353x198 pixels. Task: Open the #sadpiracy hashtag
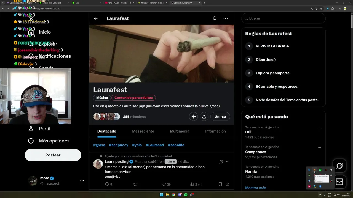tap(119, 145)
